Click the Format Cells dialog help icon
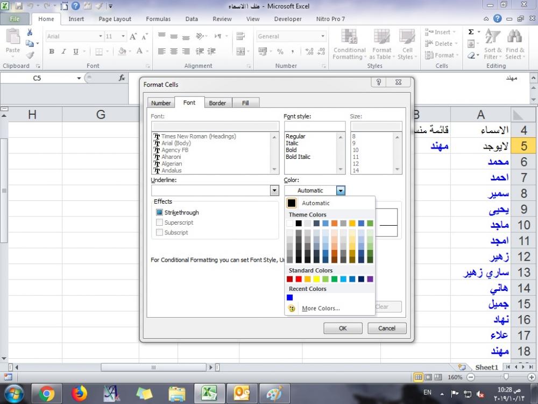This screenshot has width=538, height=404. pyautogui.click(x=378, y=82)
